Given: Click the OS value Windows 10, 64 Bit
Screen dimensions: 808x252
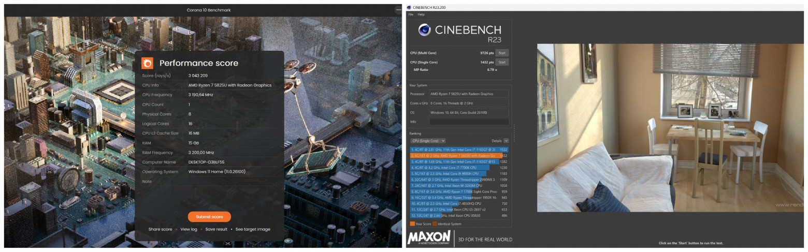Looking at the screenshot, I should click(469, 112).
